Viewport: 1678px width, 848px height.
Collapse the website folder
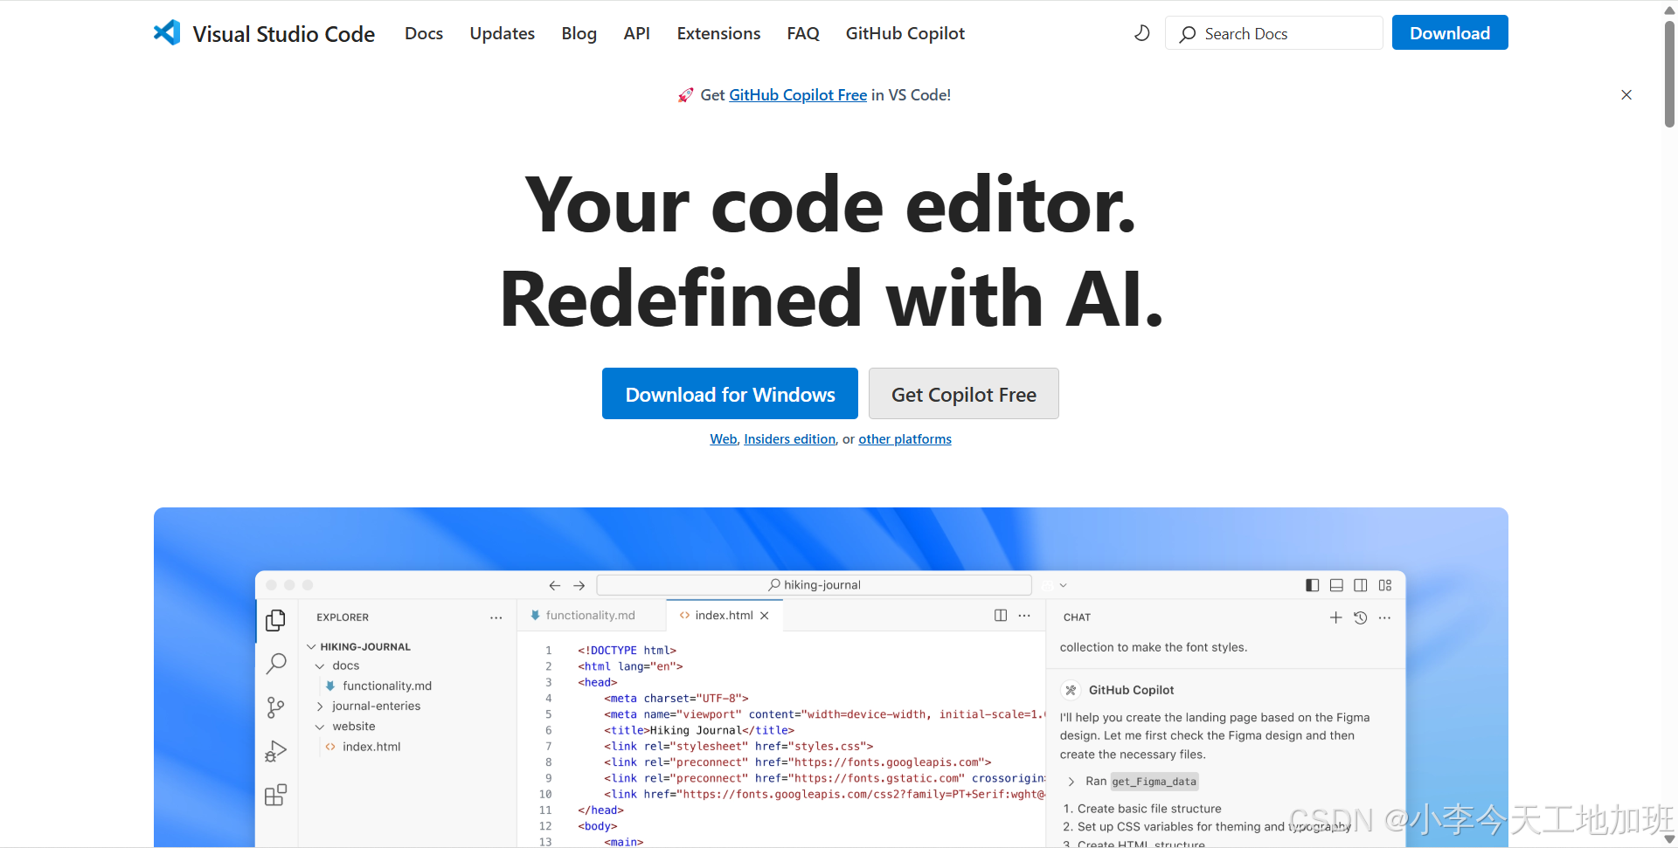coord(320,727)
